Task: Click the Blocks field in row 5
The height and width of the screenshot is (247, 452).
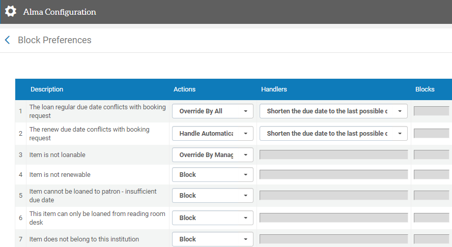Action: tap(432, 196)
